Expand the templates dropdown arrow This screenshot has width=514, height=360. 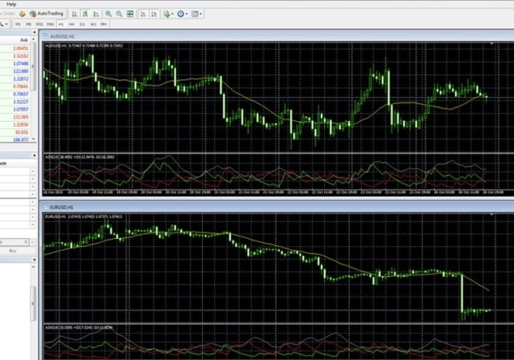(x=200, y=14)
